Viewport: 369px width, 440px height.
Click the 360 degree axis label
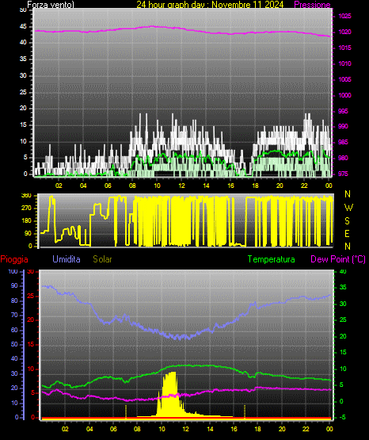(x=26, y=196)
